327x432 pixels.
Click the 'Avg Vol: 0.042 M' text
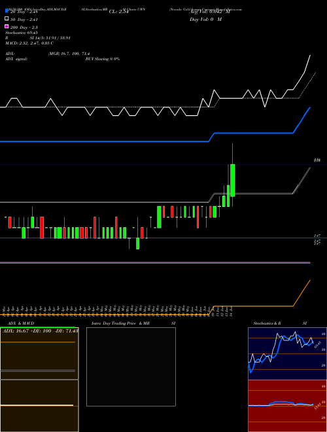pos(210,12)
